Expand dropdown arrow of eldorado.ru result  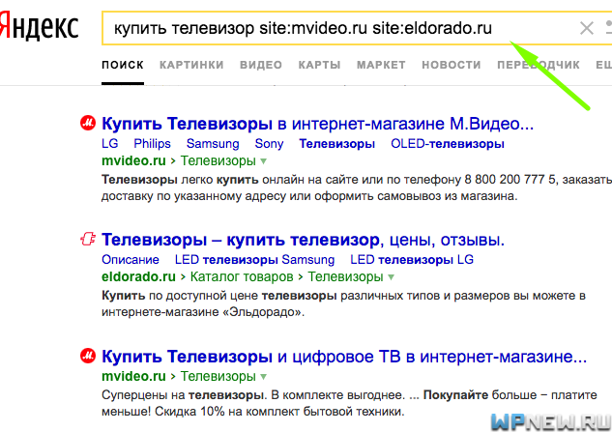click(392, 277)
